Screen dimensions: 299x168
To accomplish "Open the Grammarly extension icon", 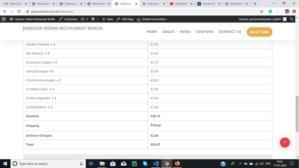I will (270, 11).
